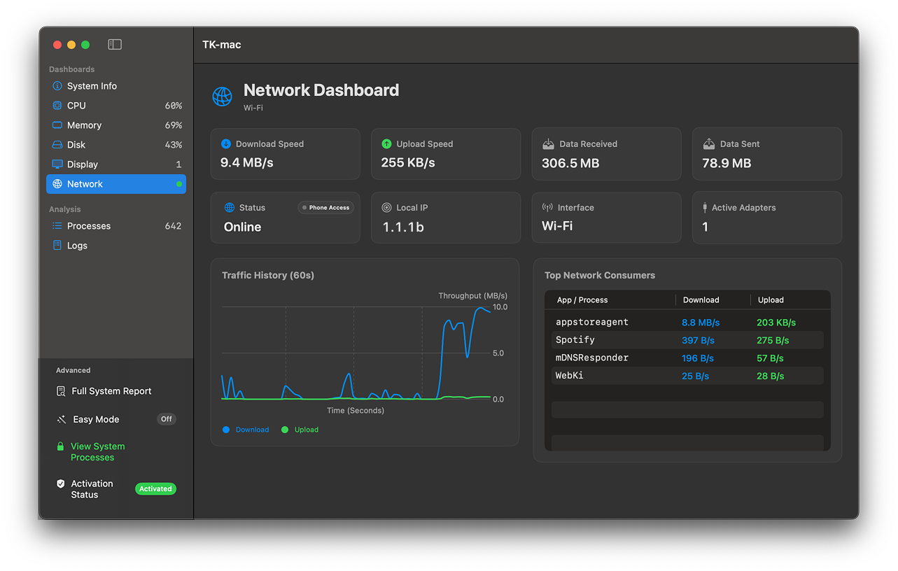Click the Activated status badge
898x571 pixels.
pos(155,488)
